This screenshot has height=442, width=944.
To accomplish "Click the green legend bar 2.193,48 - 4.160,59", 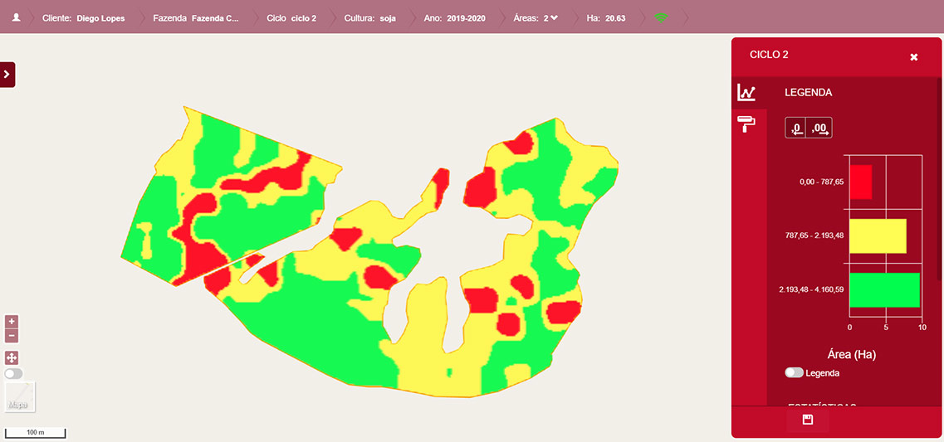I will tap(883, 290).
